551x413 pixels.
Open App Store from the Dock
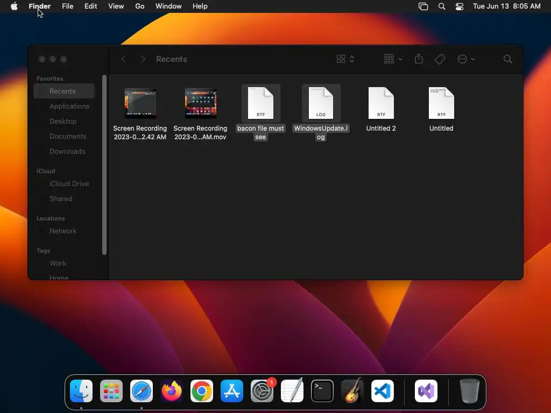click(231, 391)
